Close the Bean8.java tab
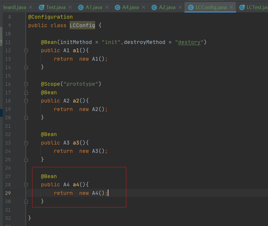The image size is (268, 226). coord(31,7)
